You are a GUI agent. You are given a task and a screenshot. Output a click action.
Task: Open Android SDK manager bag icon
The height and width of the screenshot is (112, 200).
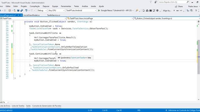point(147,11)
